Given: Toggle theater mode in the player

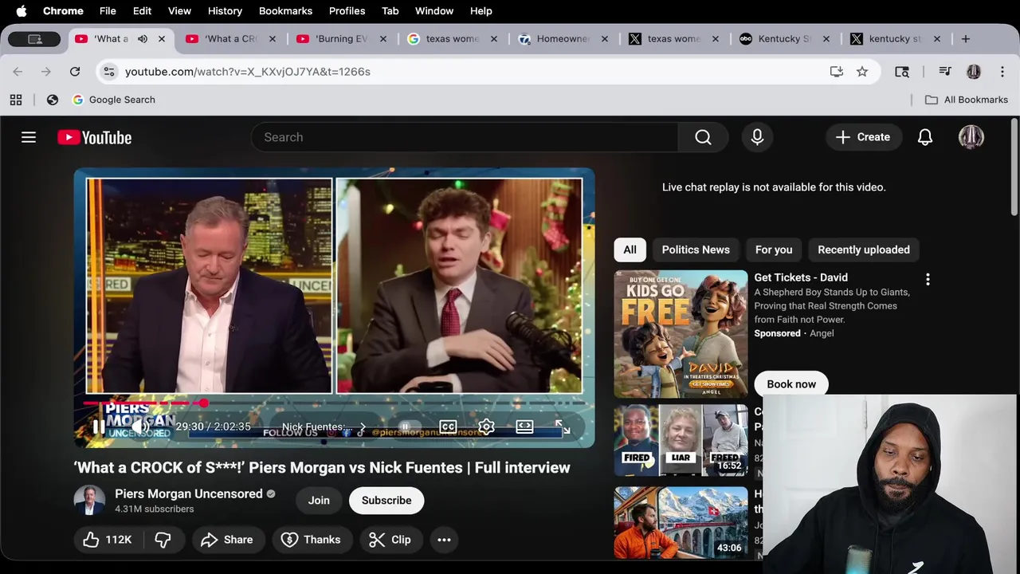Looking at the screenshot, I should [x=524, y=427].
